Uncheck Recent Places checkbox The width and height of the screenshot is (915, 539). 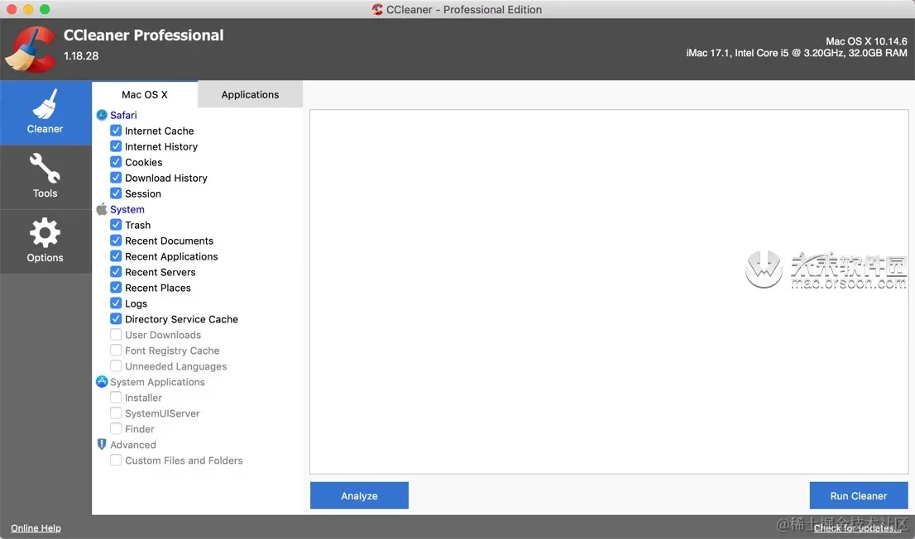116,288
